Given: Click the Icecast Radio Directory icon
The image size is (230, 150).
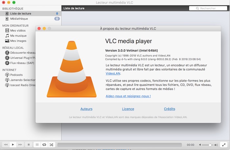Looking at the screenshot, I should point(7,85).
